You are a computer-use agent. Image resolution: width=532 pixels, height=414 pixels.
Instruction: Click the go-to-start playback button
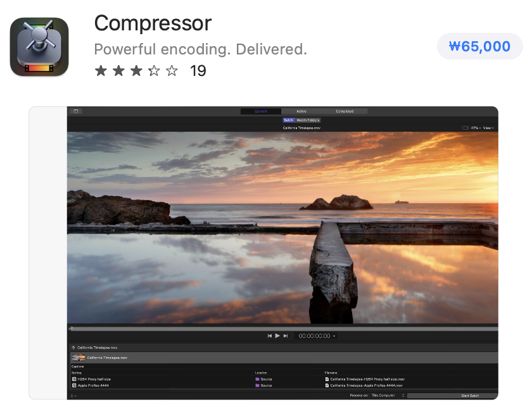269,336
